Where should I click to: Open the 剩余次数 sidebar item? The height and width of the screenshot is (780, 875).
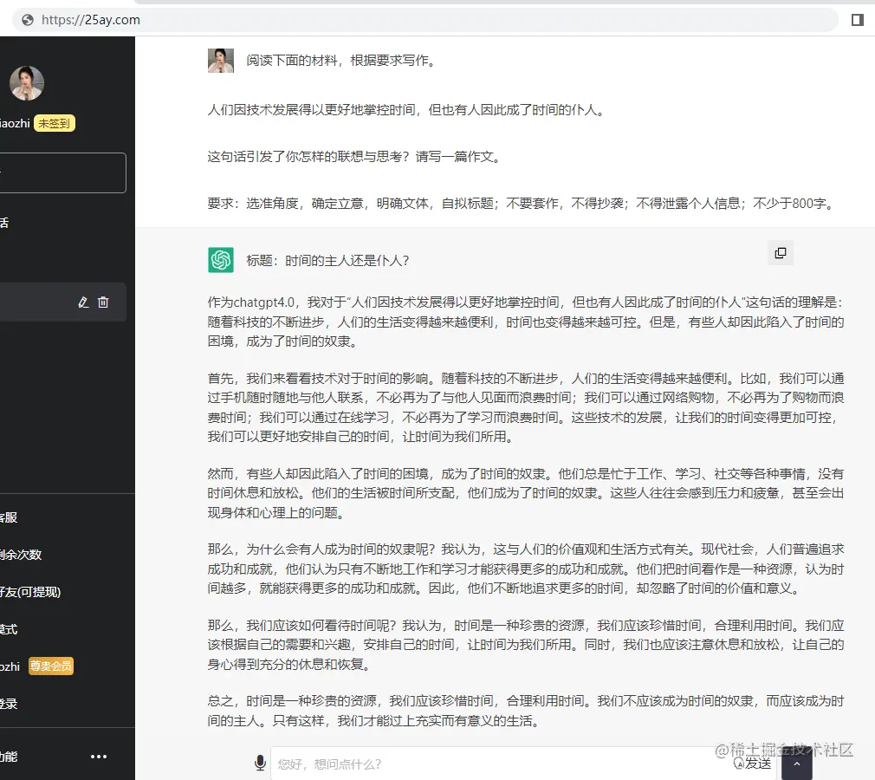pos(21,555)
